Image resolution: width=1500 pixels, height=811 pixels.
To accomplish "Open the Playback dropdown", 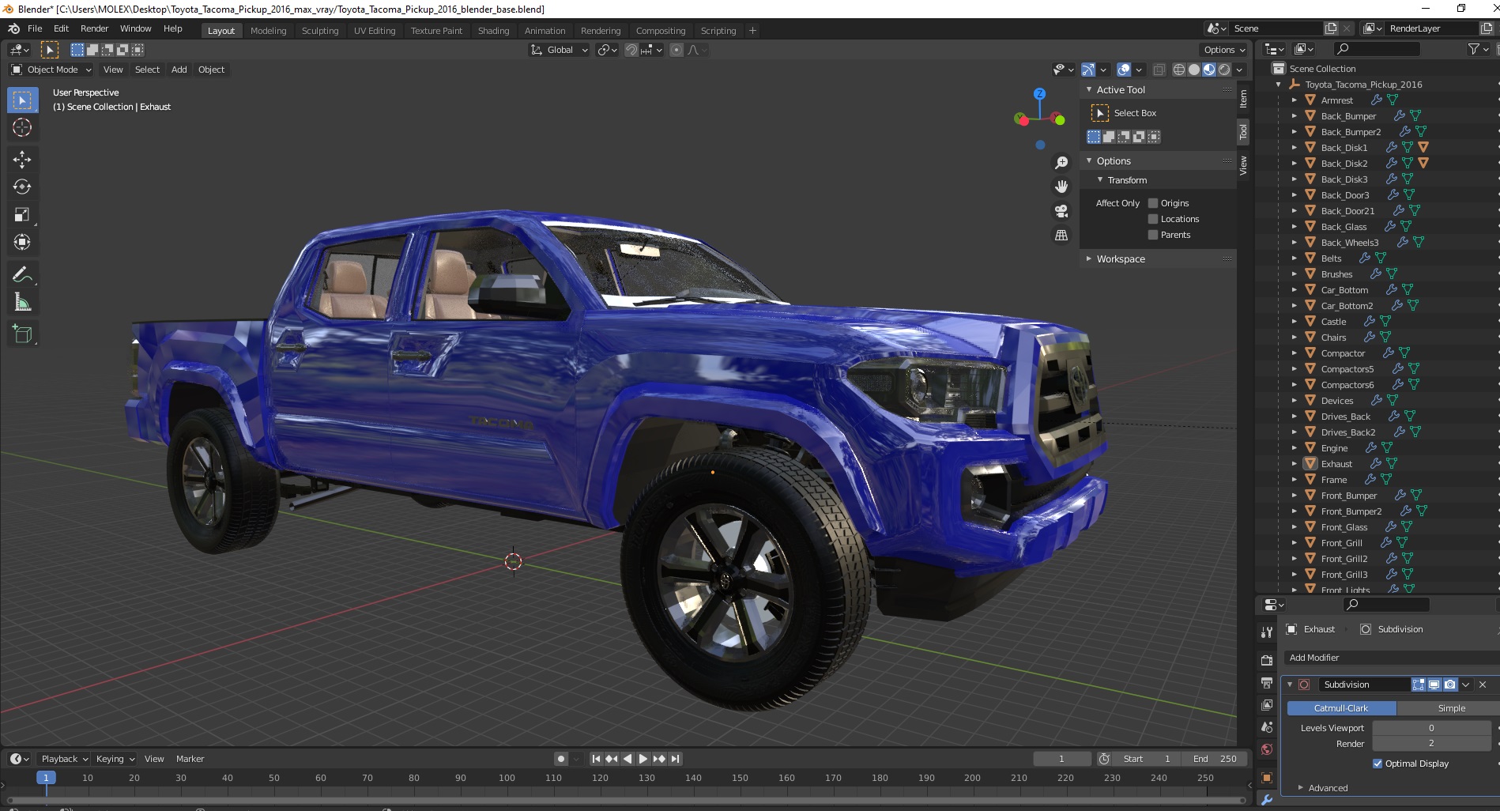I will point(63,759).
